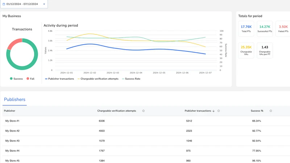Click info icon beside Publisher transactions column

(x=219, y=111)
